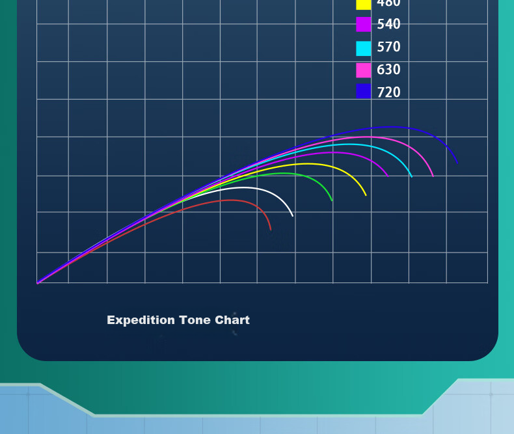The width and height of the screenshot is (514, 434).
Task: Click the blue 720 legend swatch
Action: 364,91
